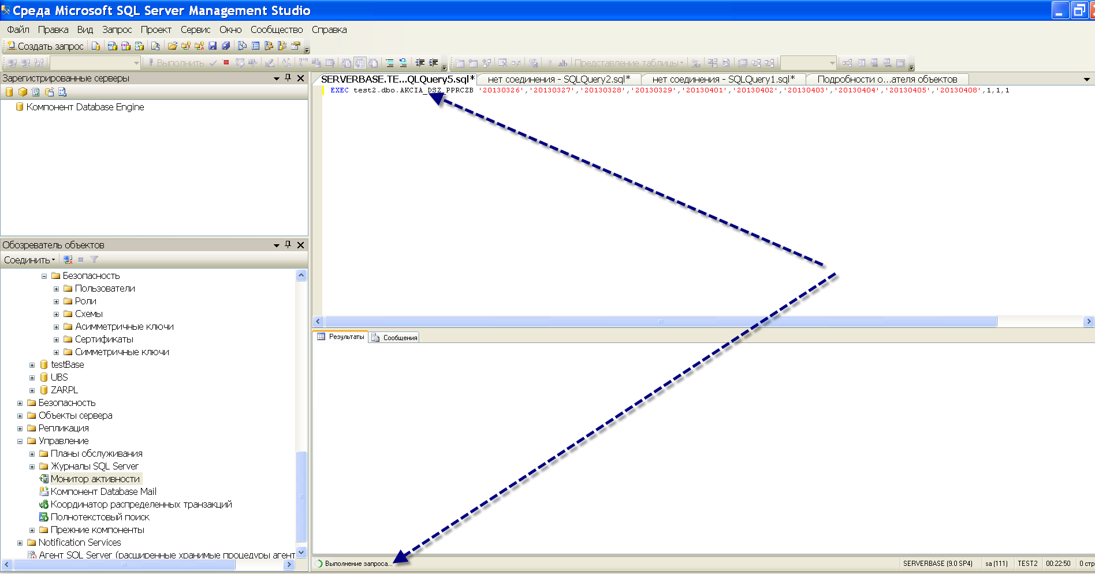The width and height of the screenshot is (1095, 574).
Task: Click the Comment out selected lines icon
Action: [x=390, y=62]
